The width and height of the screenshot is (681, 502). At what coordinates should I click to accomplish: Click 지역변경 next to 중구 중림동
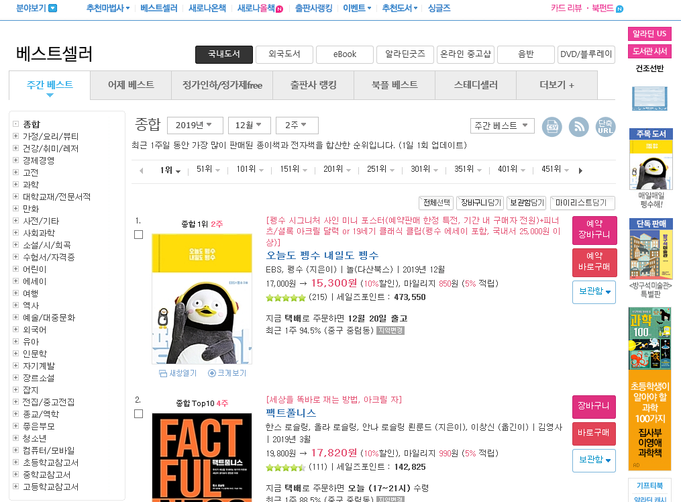pos(390,331)
